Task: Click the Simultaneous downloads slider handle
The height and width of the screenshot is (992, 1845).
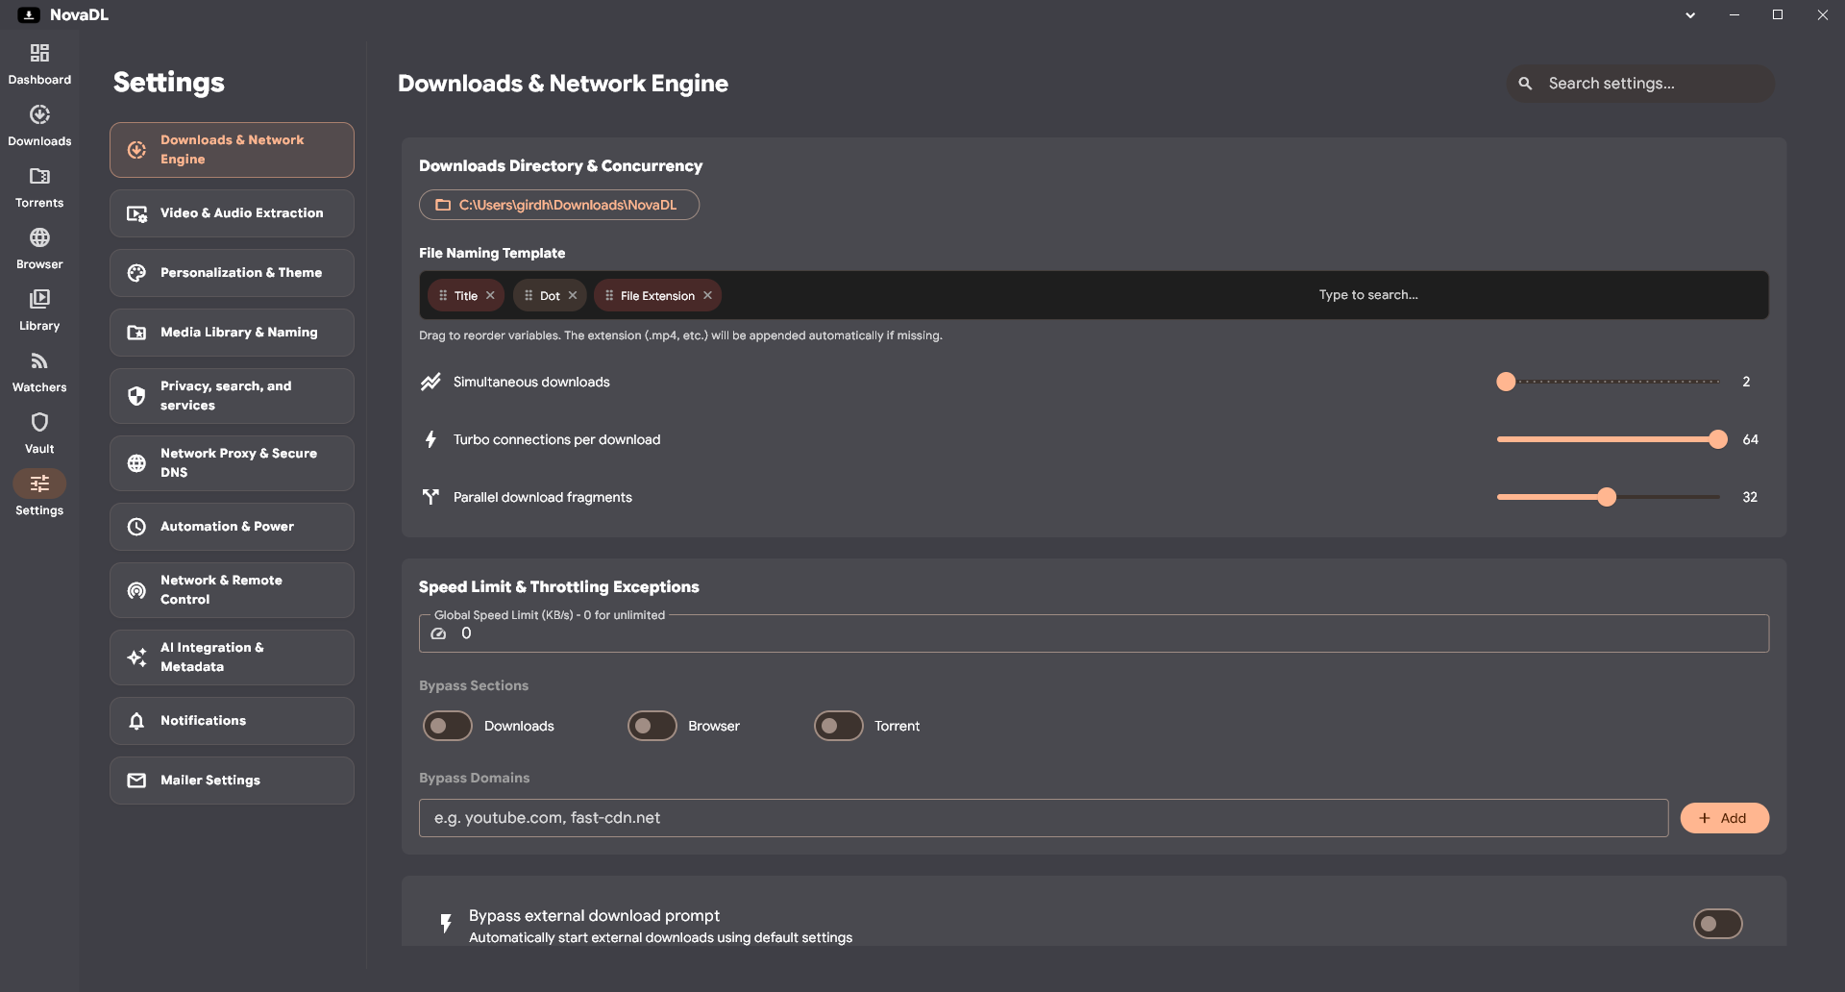Action: pyautogui.click(x=1506, y=382)
